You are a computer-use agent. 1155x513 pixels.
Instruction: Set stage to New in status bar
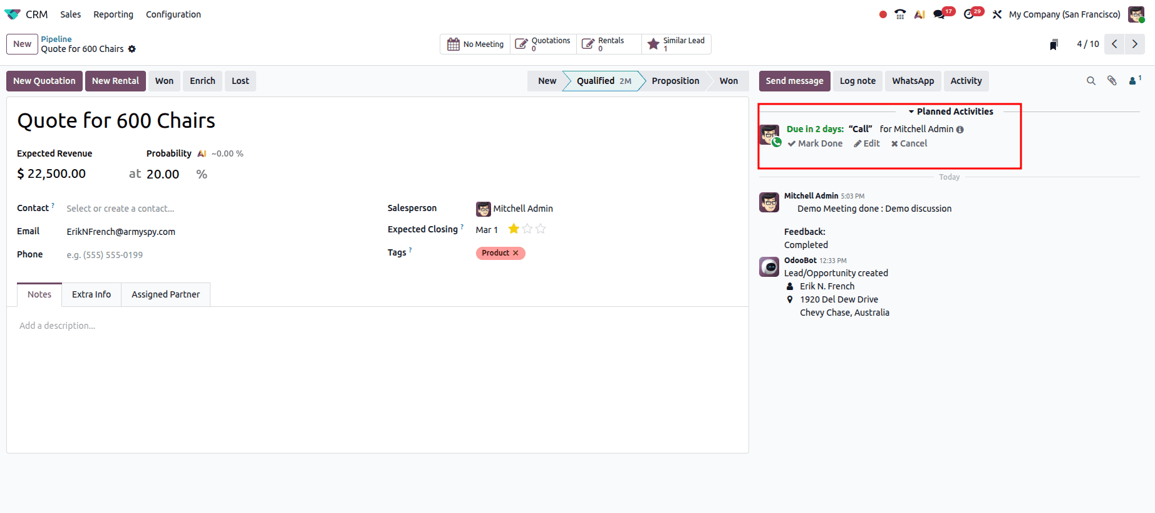click(x=547, y=81)
